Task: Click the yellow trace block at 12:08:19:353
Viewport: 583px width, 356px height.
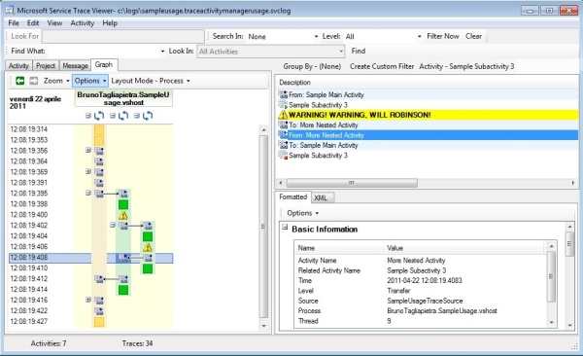Action: coord(99,140)
